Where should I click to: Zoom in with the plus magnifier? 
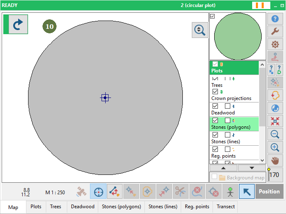(x=275, y=147)
